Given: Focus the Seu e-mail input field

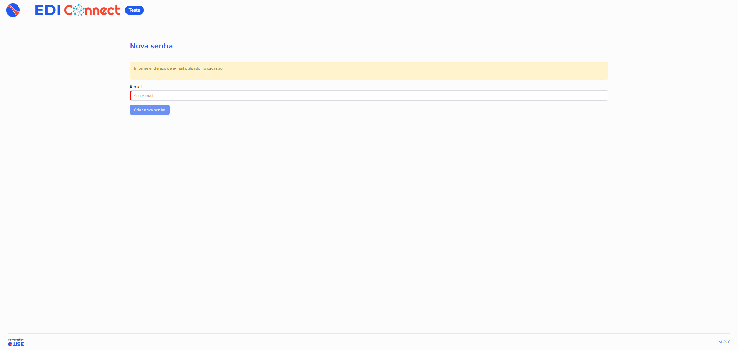Looking at the screenshot, I should coord(369,96).
